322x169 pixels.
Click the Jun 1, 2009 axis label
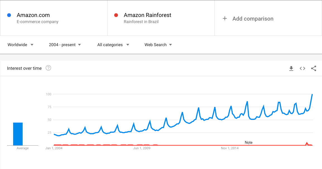coord(142,148)
